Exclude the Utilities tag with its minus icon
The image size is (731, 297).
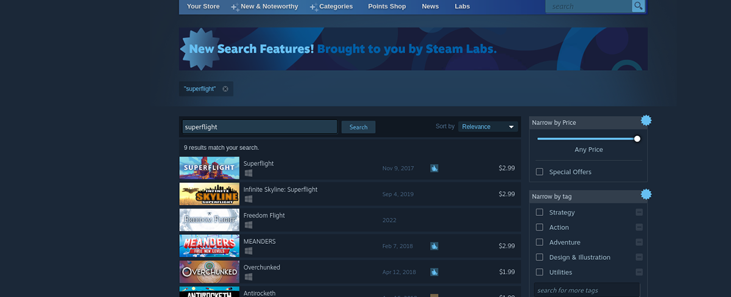(x=639, y=272)
